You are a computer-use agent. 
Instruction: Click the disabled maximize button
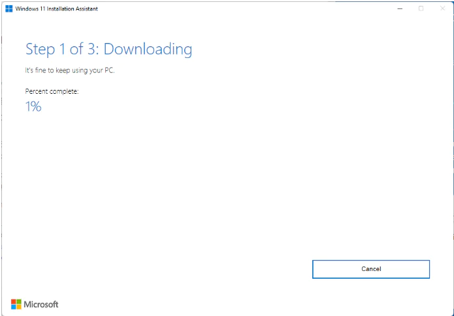[421, 8]
